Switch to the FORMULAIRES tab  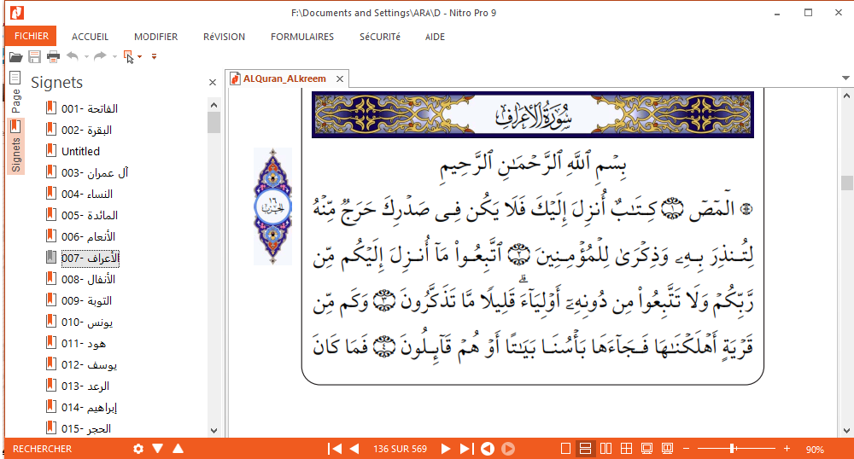point(302,37)
